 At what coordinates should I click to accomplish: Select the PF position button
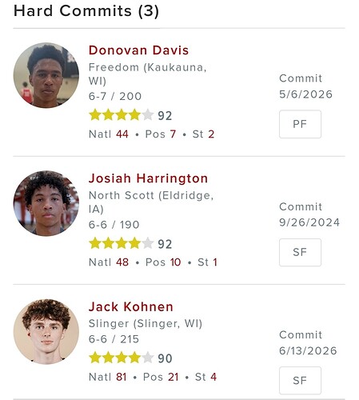300,124
